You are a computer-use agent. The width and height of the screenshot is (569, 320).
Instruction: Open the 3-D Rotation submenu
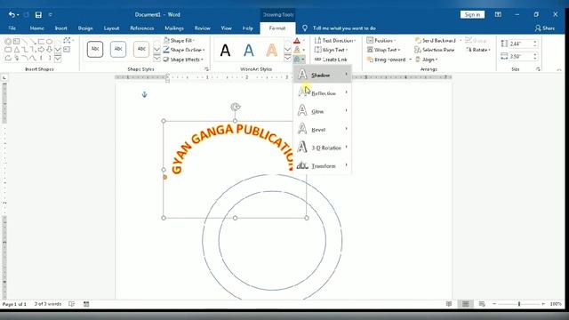tap(322, 148)
